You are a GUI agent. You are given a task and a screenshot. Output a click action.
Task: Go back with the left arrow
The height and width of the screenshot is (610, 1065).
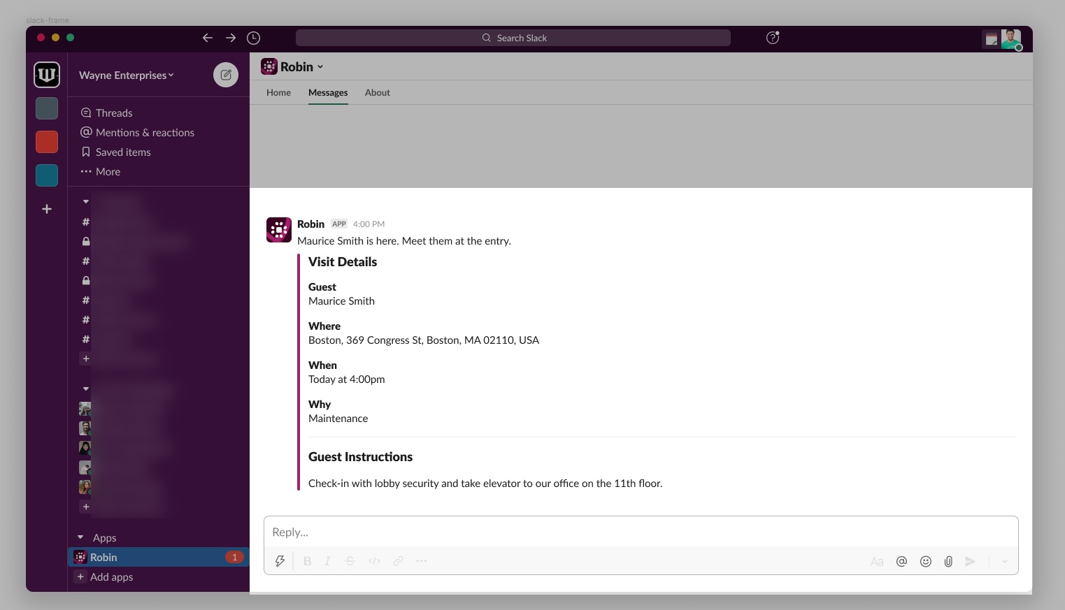(207, 38)
